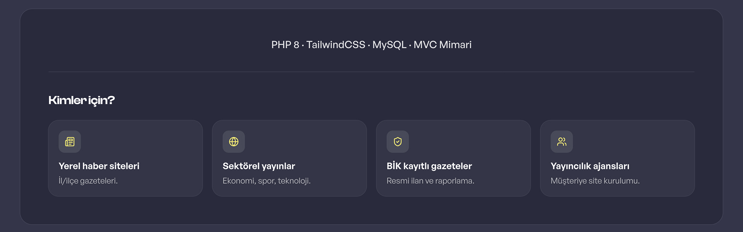Select the Ekonomi, spor, teknoloji description
743x232 pixels.
pyautogui.click(x=267, y=181)
